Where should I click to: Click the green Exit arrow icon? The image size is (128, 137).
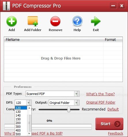click(x=96, y=21)
